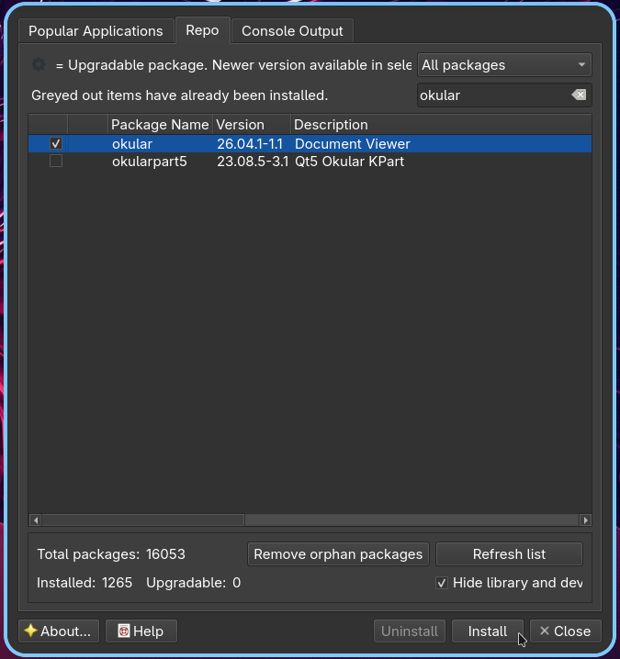Click the Refresh list button
620x659 pixels.
pos(509,554)
